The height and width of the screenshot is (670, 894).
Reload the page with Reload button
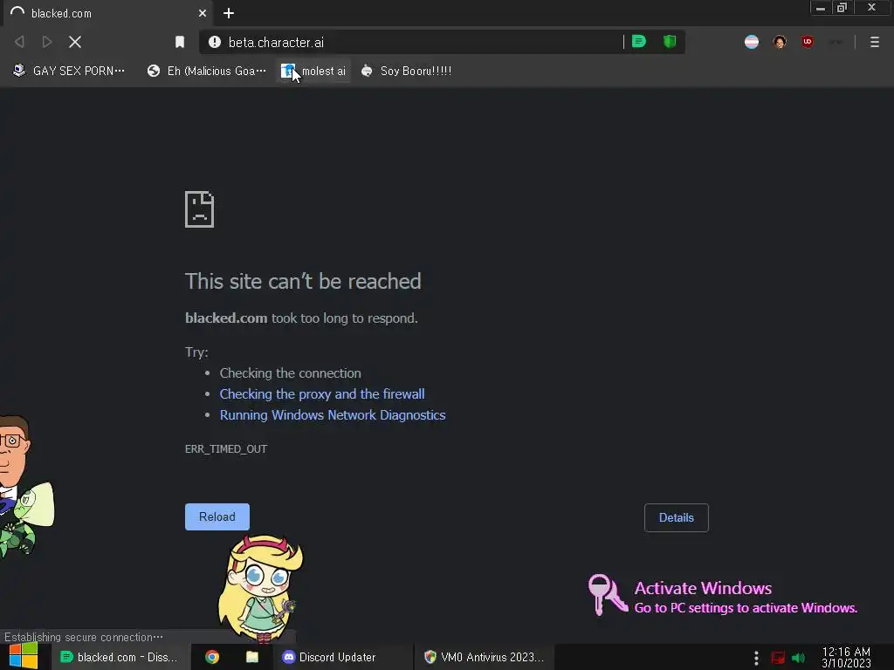[217, 516]
